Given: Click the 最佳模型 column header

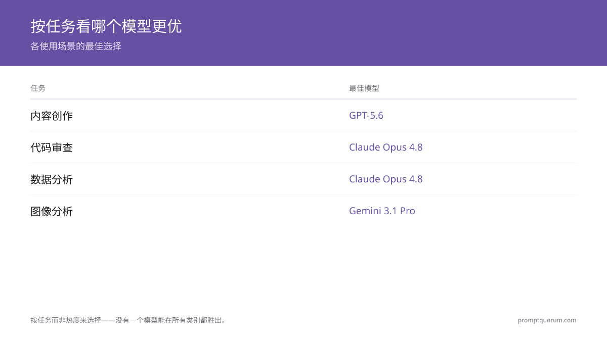Looking at the screenshot, I should tap(364, 88).
